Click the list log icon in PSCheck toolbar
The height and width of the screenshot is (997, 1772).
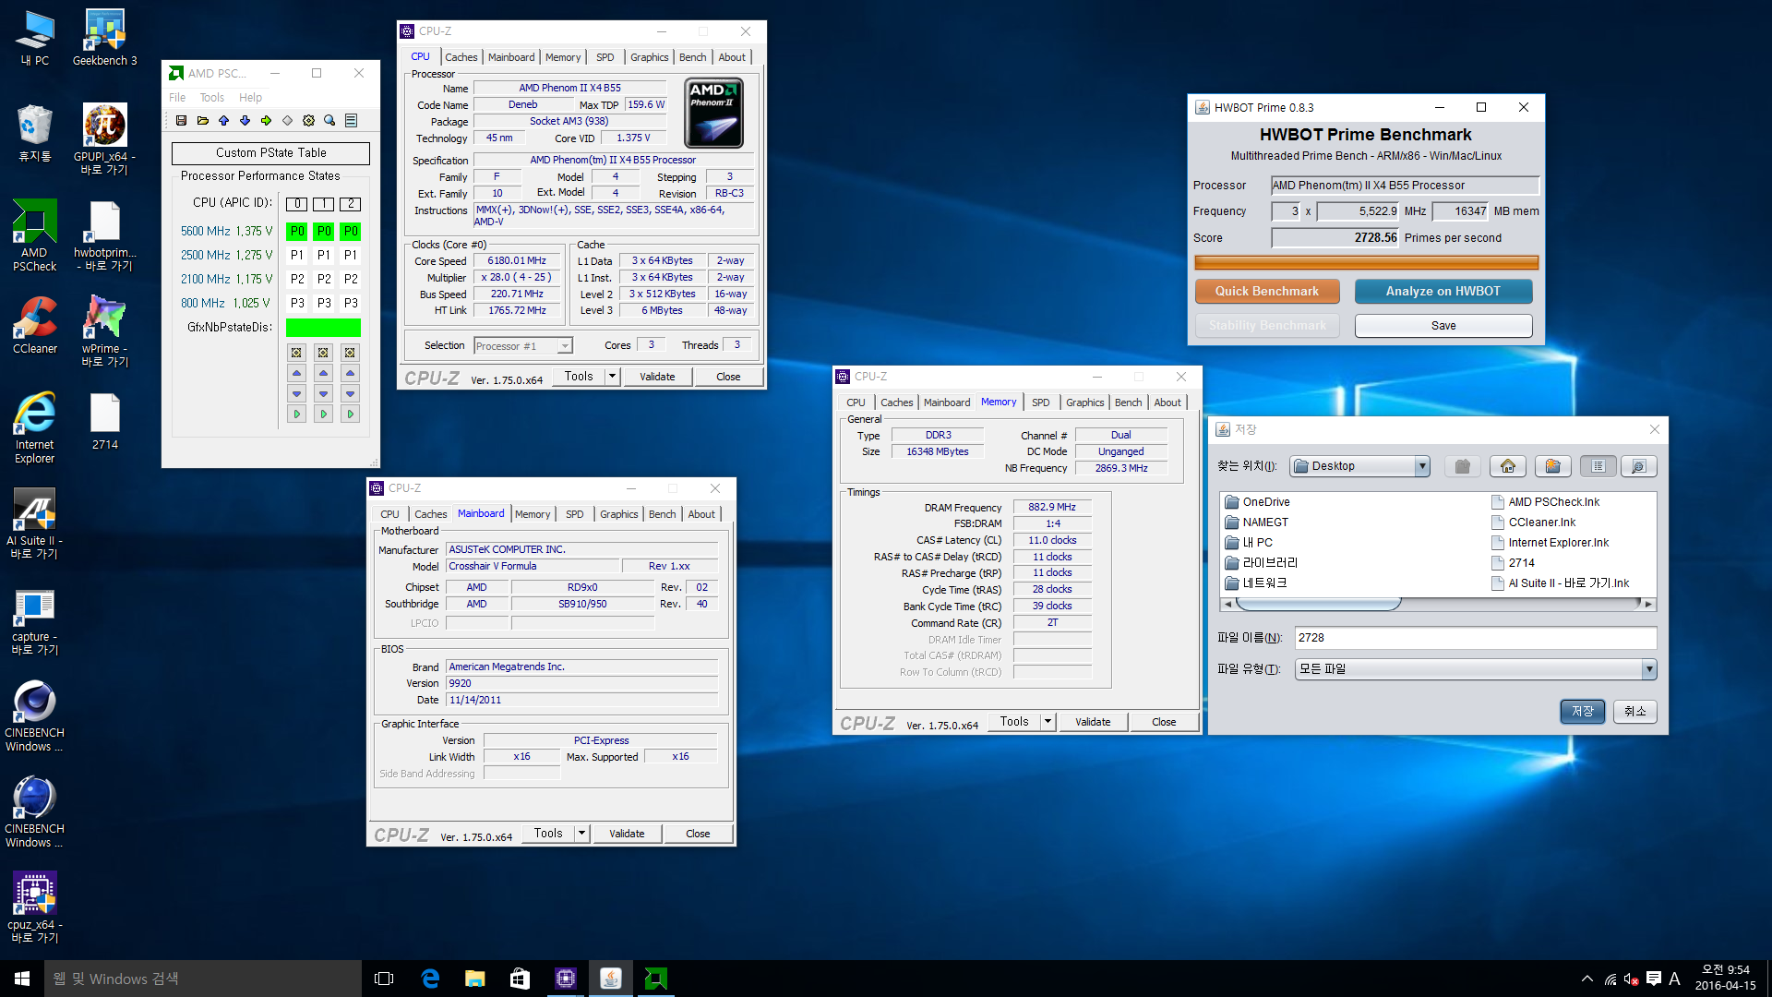(351, 121)
